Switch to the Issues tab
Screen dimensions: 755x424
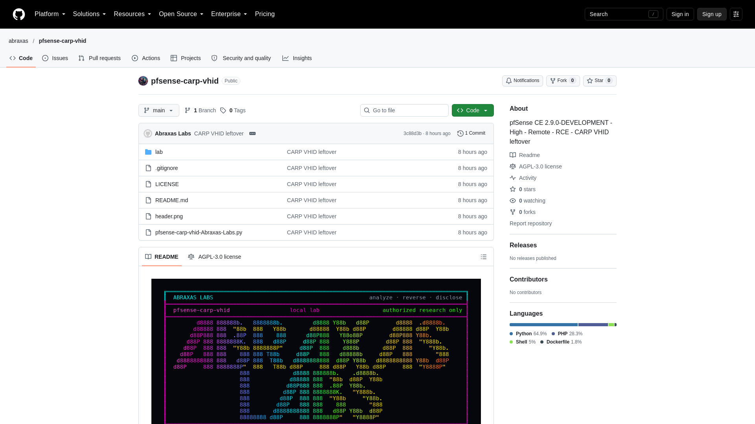click(55, 58)
